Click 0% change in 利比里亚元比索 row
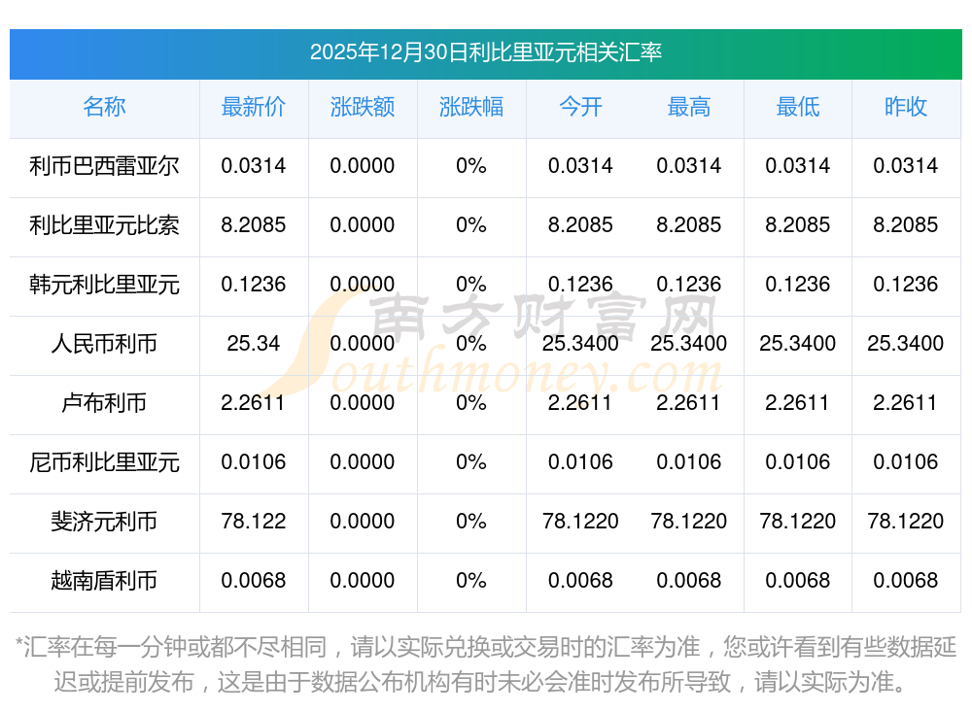This screenshot has height=712, width=972. (x=471, y=225)
